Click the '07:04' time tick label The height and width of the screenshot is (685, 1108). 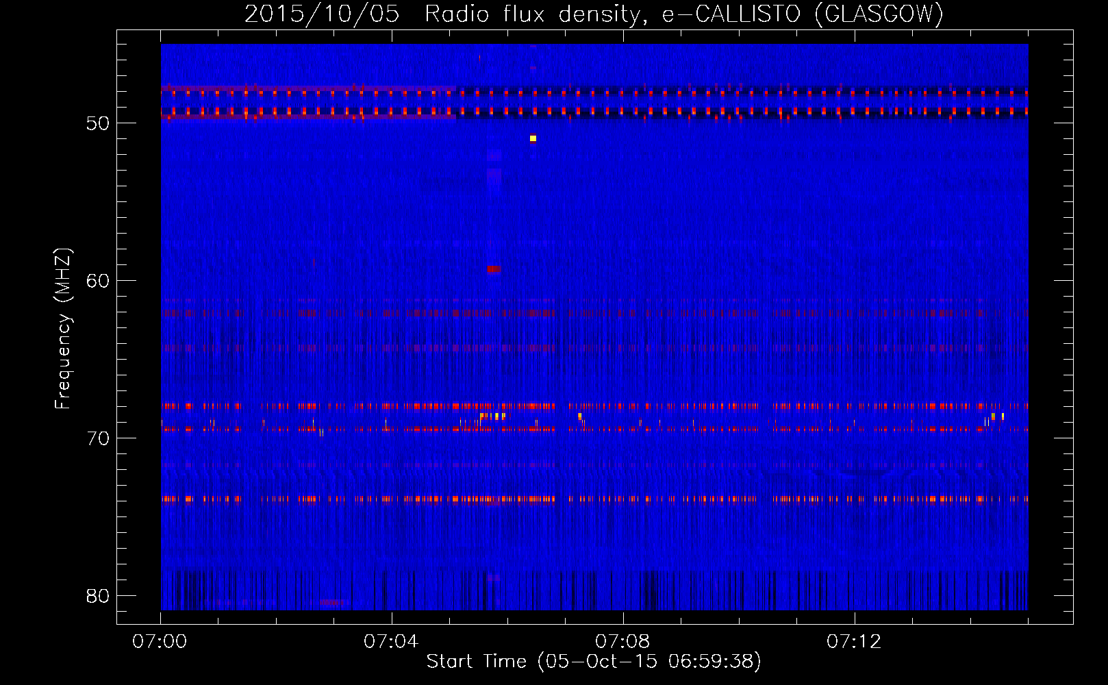point(391,641)
